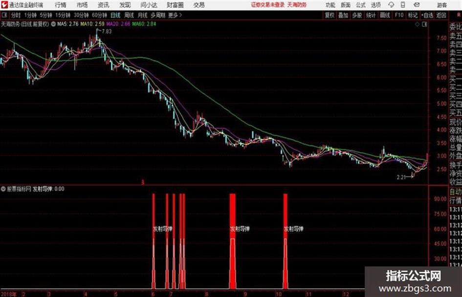Open the 财富圈 menu
462x297 pixels.
[x=175, y=5]
